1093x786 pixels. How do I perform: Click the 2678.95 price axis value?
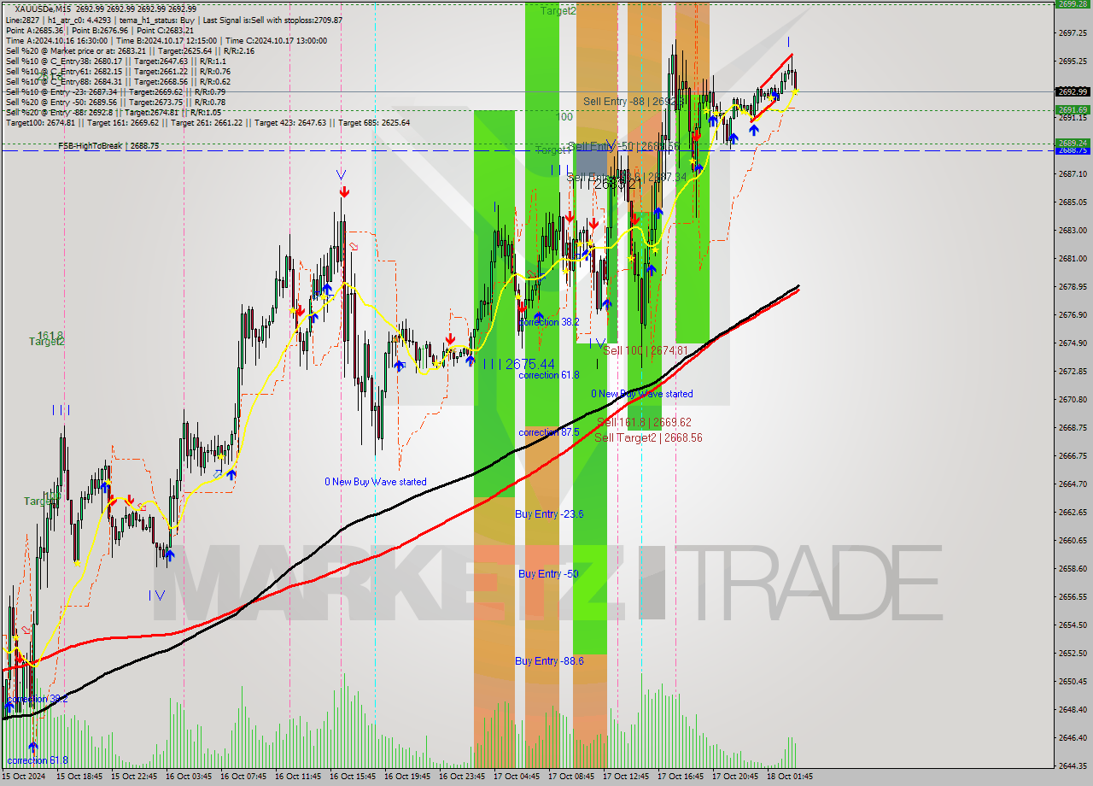click(x=1072, y=286)
